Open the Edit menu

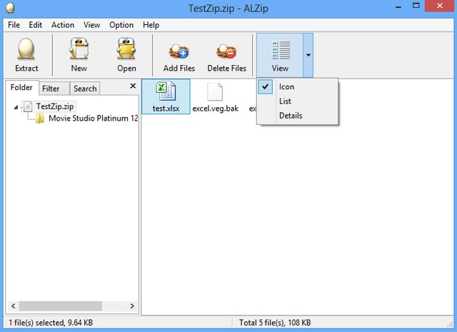click(36, 25)
